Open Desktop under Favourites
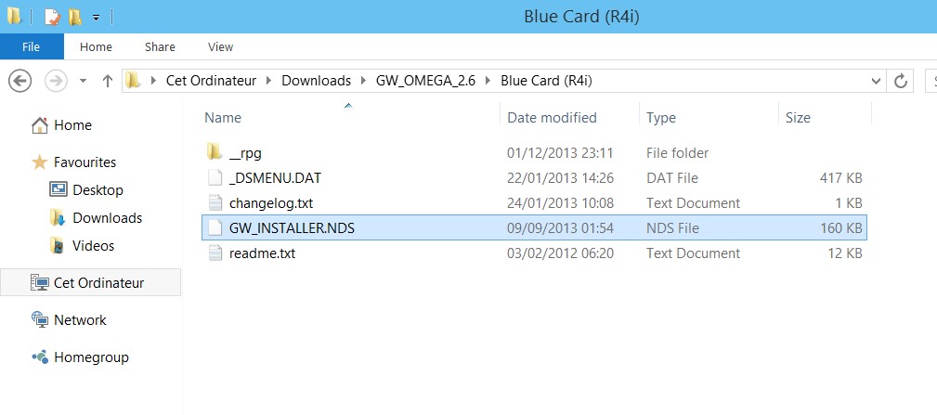 coord(98,190)
